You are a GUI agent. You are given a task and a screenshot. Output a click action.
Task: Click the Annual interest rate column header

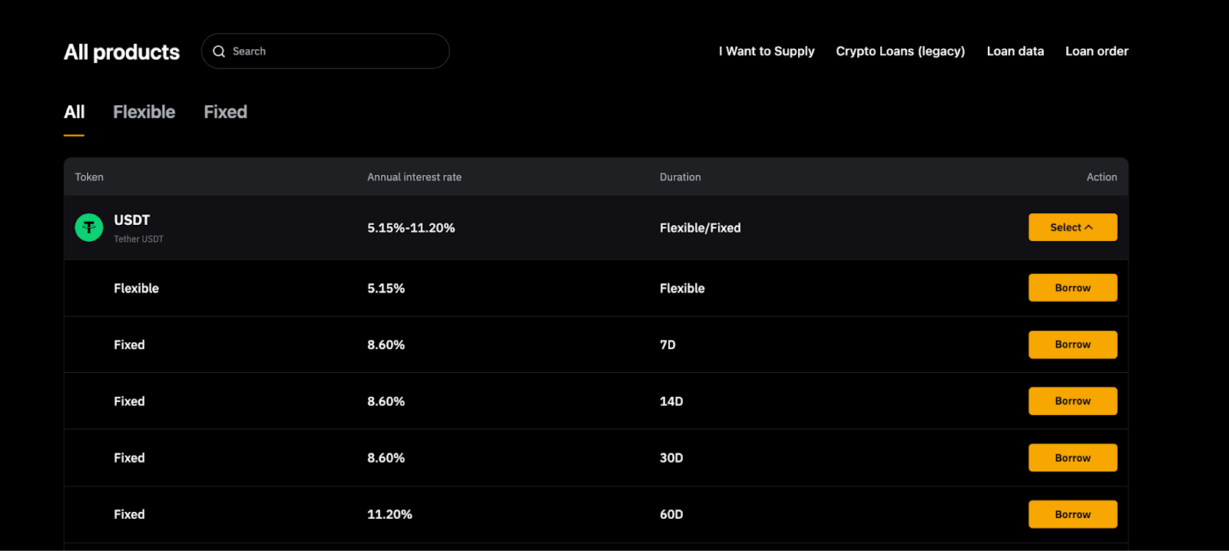coord(414,177)
